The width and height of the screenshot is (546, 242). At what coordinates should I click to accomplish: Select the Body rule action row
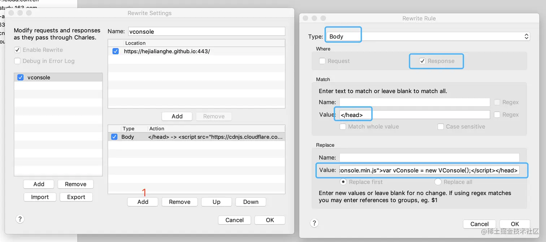(196, 137)
